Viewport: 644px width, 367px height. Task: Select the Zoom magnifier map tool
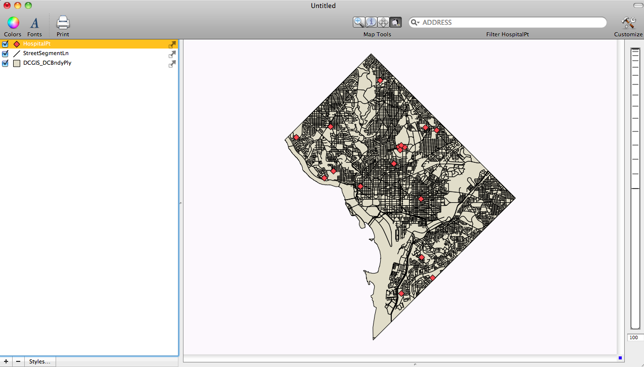(x=359, y=22)
